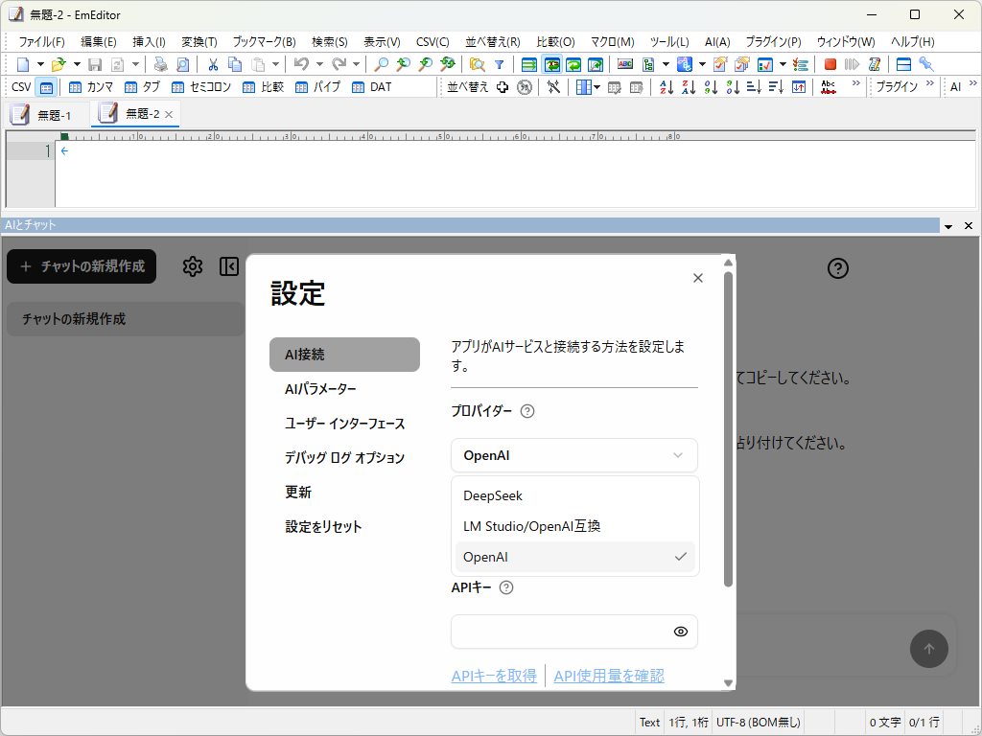Open the CSV(C) menu
The image size is (982, 736).
432,41
